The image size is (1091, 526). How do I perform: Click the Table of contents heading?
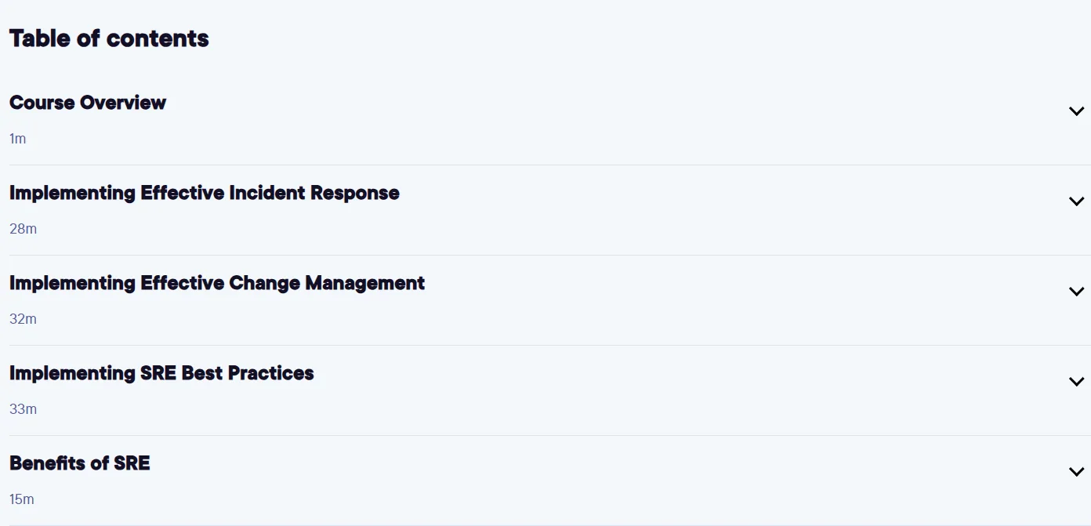pos(109,38)
